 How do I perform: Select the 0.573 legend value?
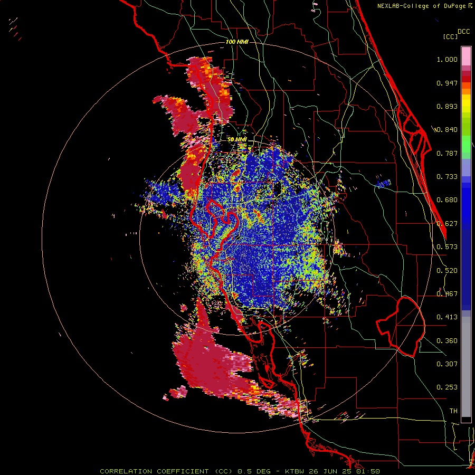(x=447, y=247)
